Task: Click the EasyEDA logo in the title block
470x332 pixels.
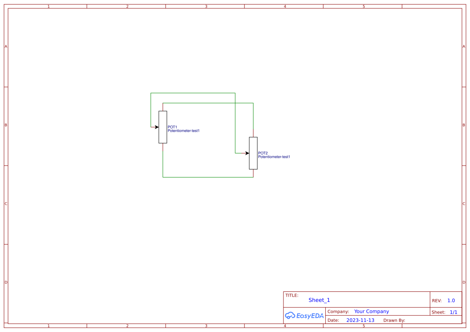Action: point(304,316)
